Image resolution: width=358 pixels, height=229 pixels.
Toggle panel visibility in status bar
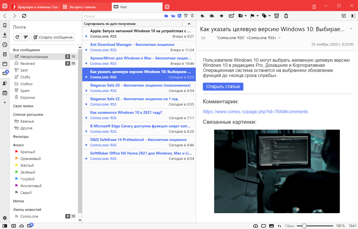pos(5,226)
